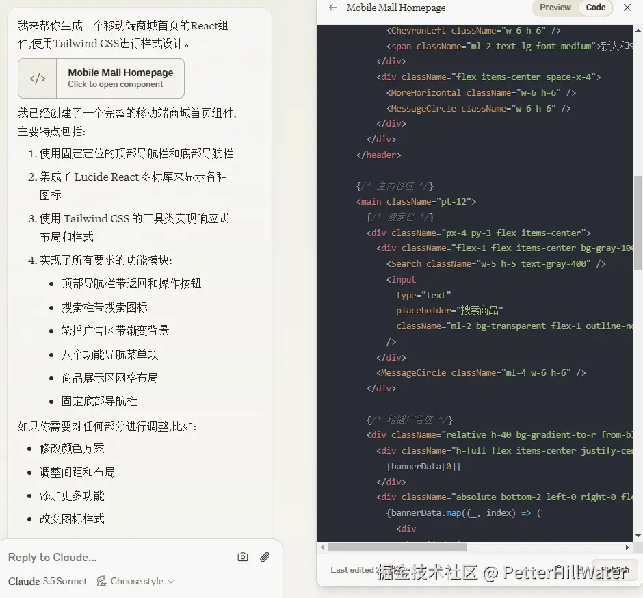The width and height of the screenshot is (643, 598).
Task: Click the scroll right arrow of code panel
Action: (x=627, y=547)
